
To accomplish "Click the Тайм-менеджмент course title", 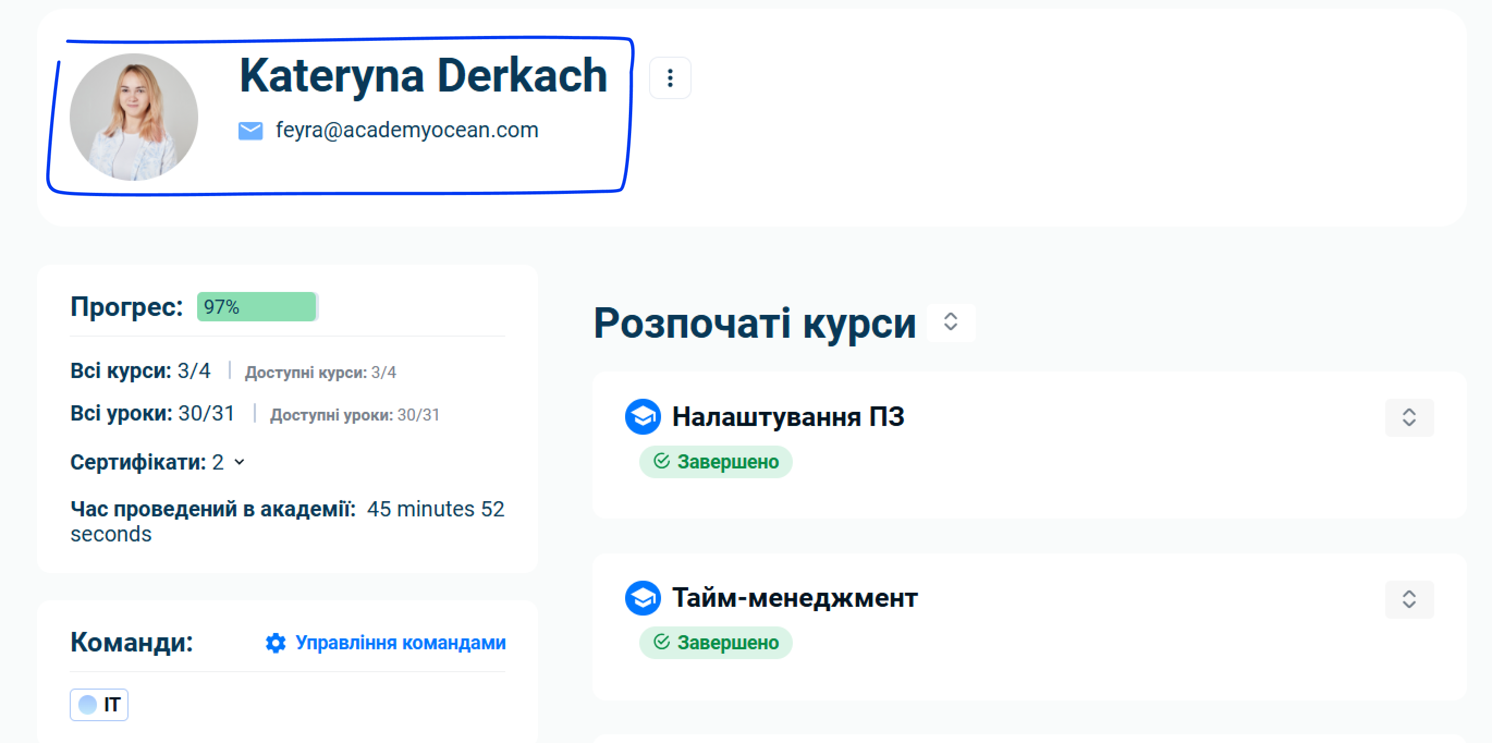I will [x=794, y=598].
